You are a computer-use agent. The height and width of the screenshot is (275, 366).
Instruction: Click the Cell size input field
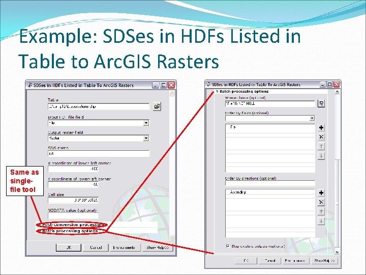tap(73, 200)
